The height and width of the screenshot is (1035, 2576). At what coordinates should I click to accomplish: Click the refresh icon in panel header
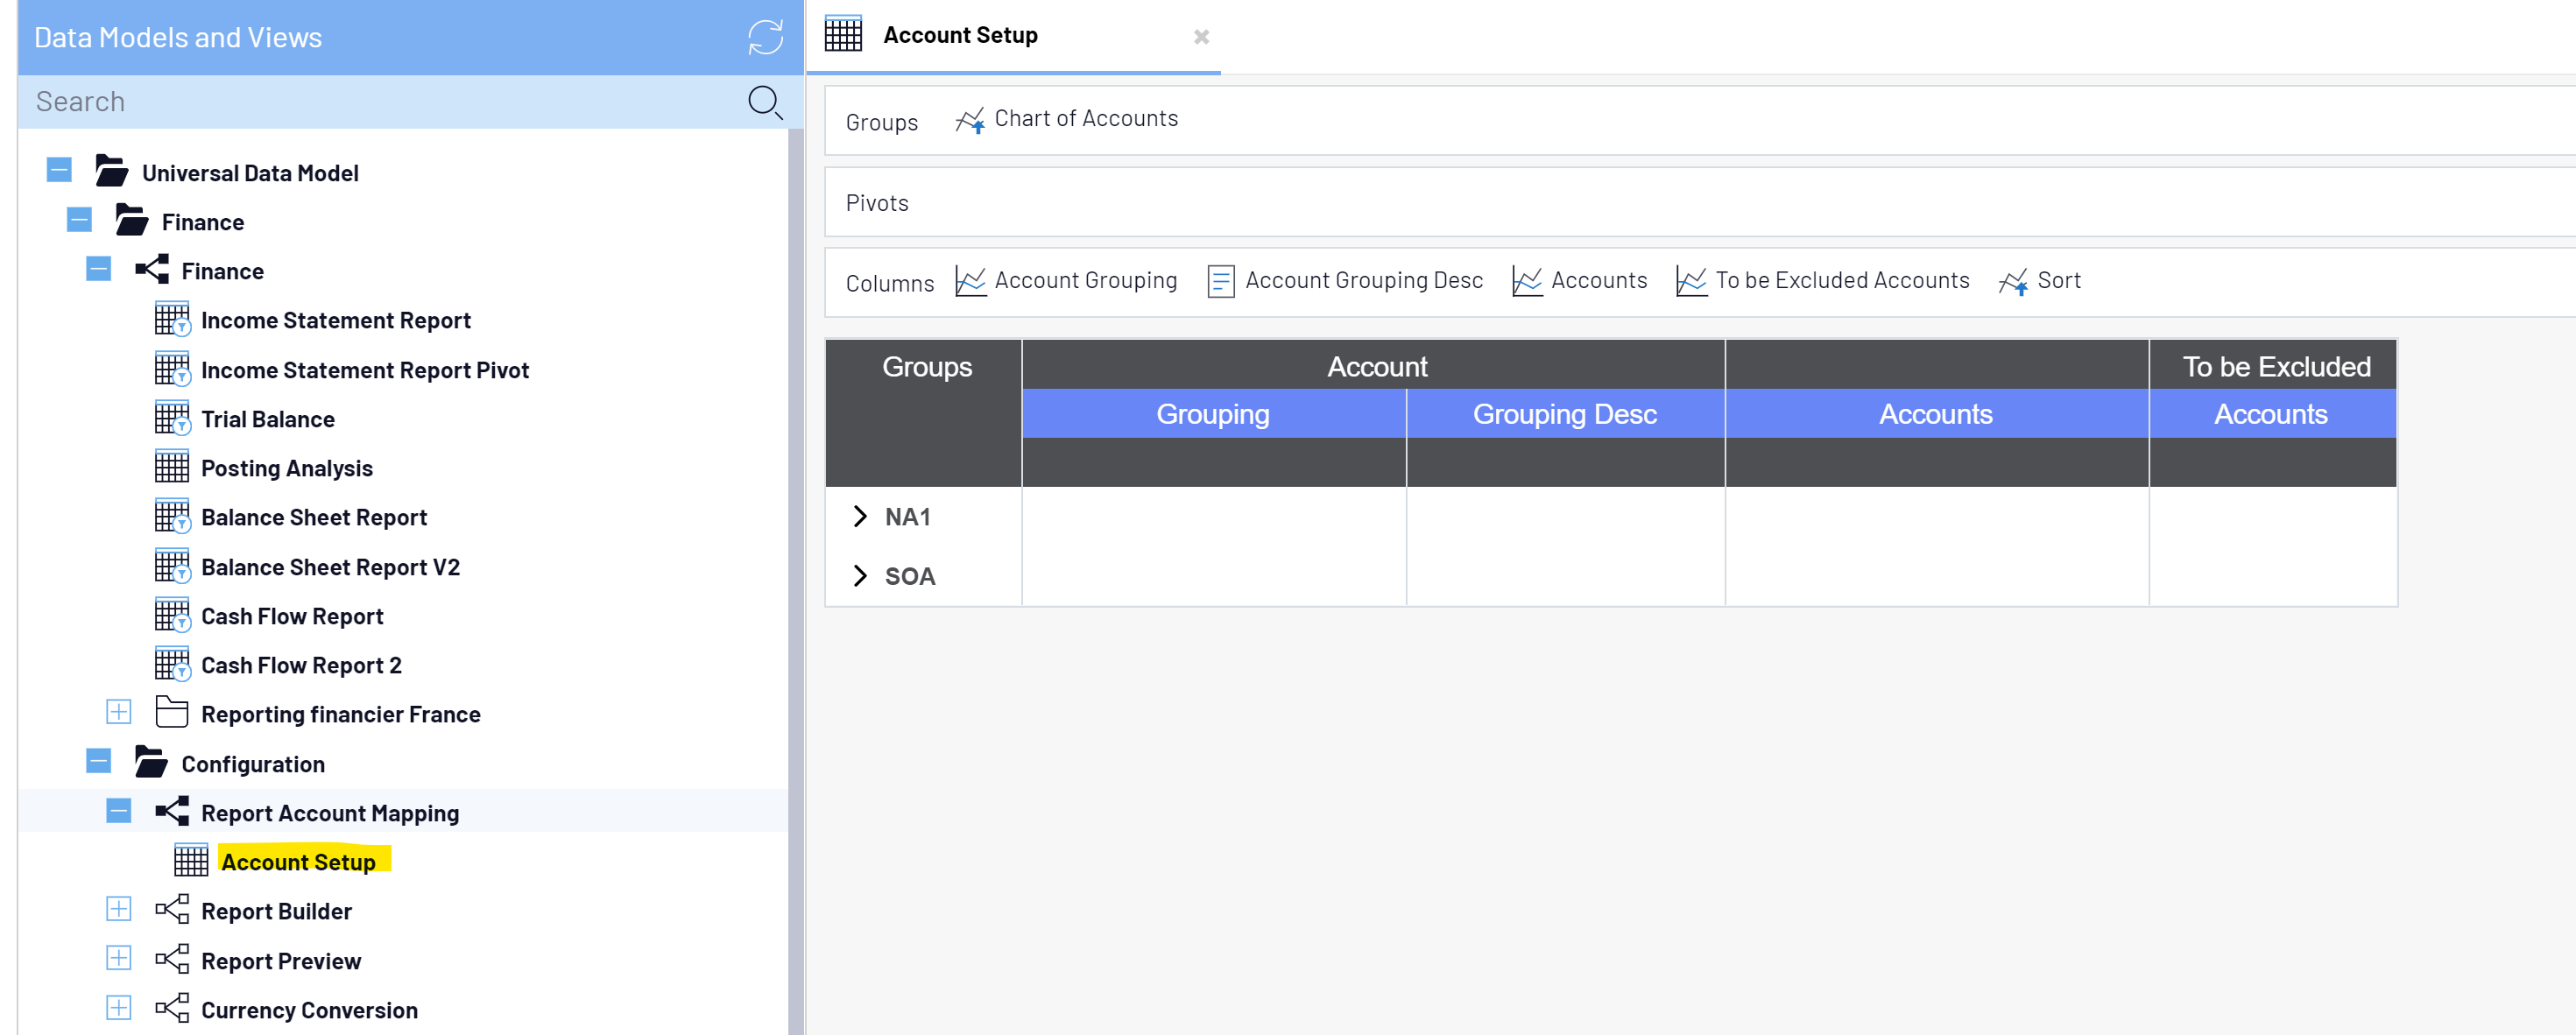(x=765, y=38)
